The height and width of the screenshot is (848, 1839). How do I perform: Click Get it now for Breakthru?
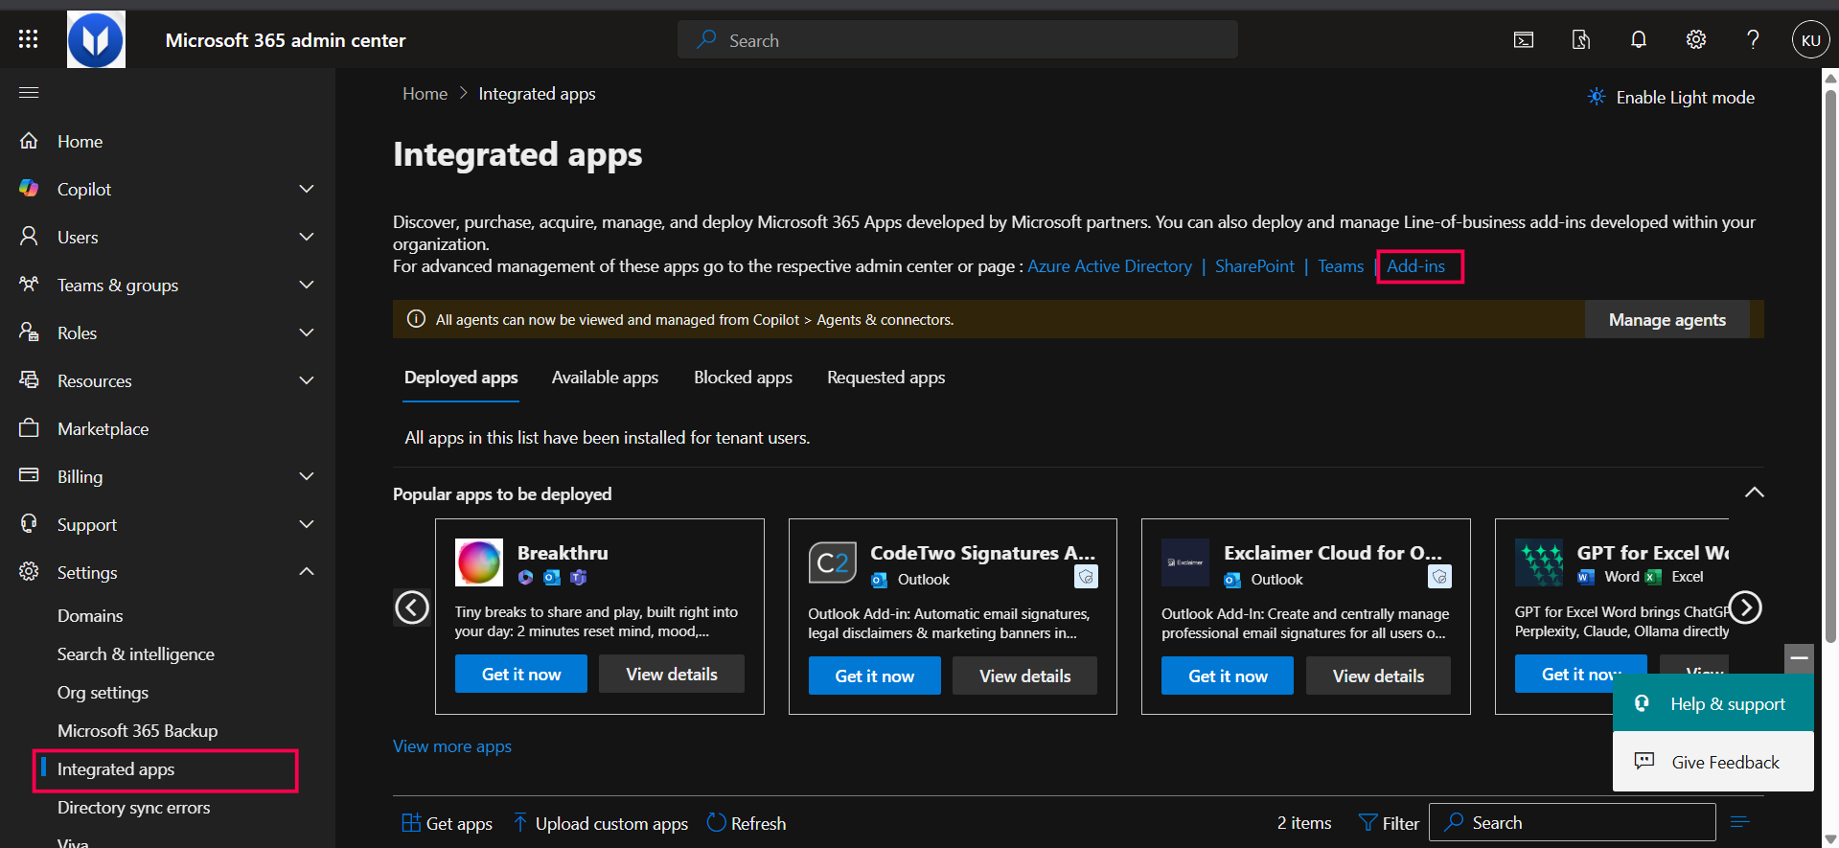click(x=521, y=675)
